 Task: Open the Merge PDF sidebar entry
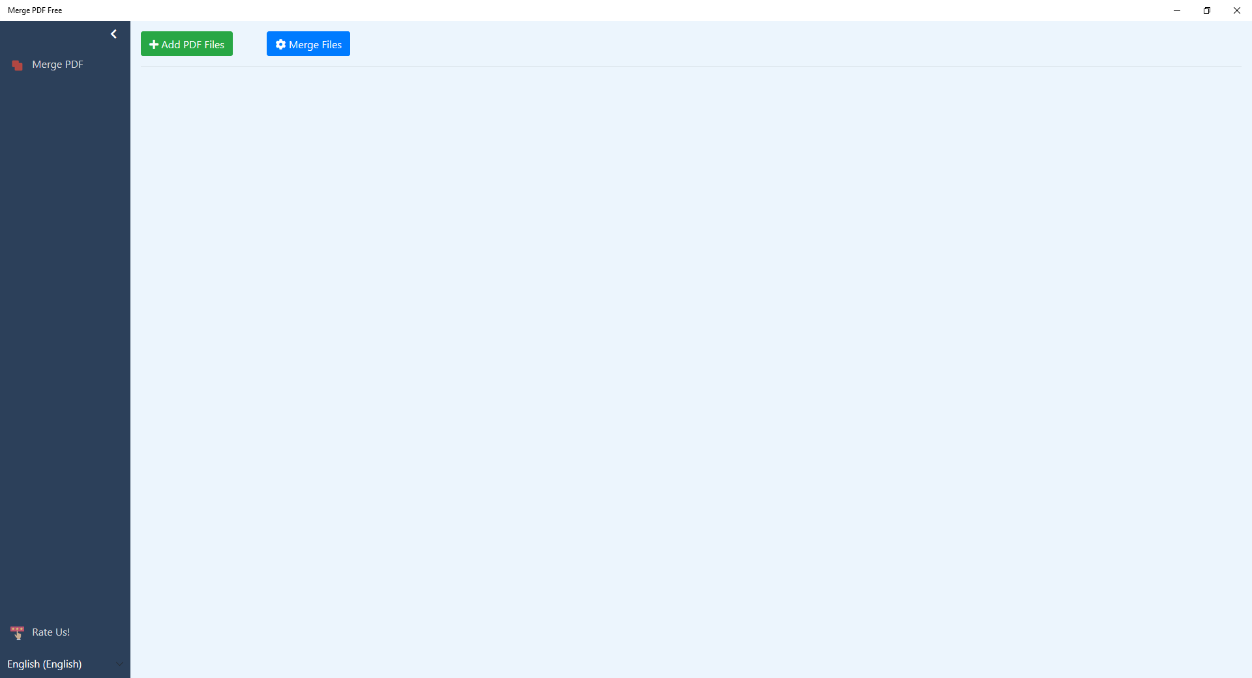click(65, 65)
